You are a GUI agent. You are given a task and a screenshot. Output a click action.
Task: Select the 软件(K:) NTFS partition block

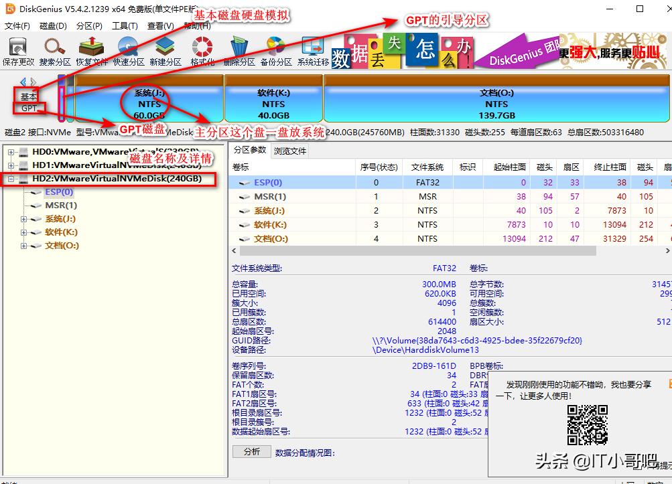(x=273, y=100)
